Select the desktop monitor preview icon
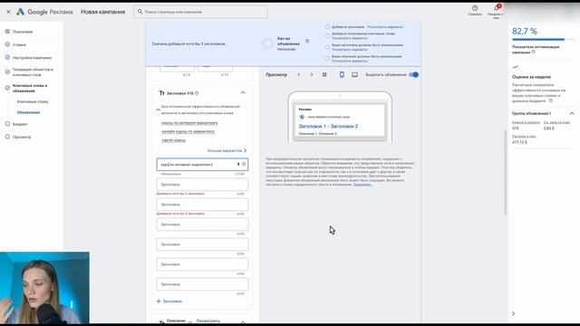Image resolution: width=580 pixels, height=326 pixels. 354,74
